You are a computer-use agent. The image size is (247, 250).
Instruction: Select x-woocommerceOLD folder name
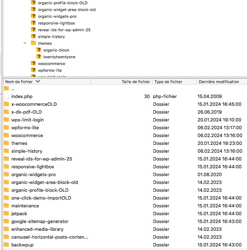34,104
